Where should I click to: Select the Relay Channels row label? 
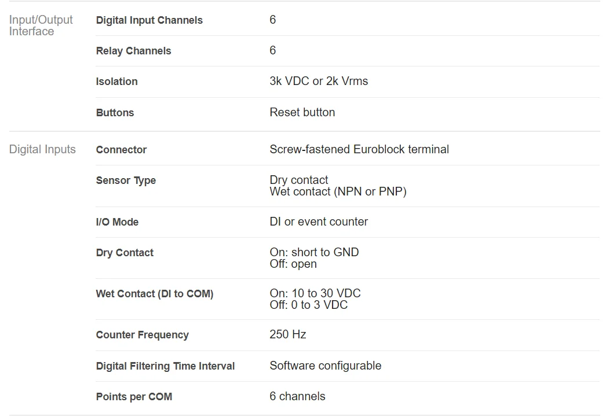[133, 51]
